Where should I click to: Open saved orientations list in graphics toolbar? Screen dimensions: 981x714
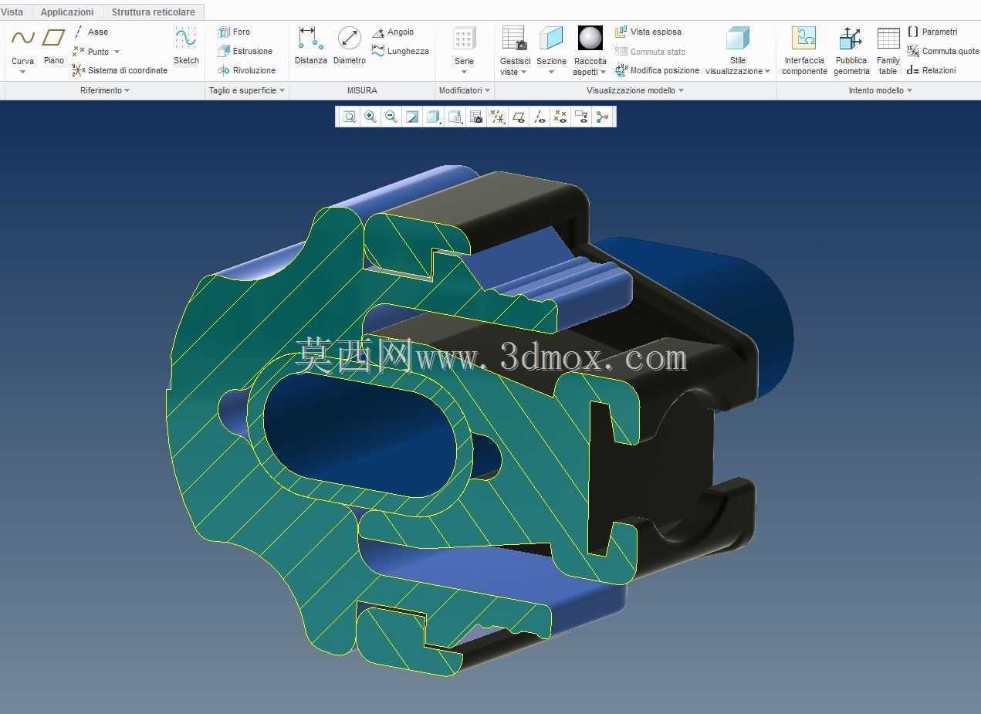(455, 117)
